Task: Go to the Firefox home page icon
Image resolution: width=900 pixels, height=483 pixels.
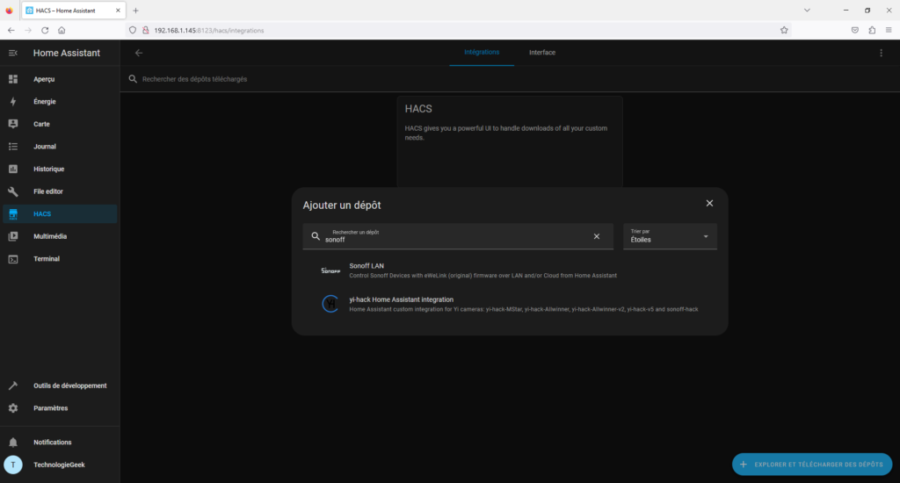Action: (x=62, y=31)
